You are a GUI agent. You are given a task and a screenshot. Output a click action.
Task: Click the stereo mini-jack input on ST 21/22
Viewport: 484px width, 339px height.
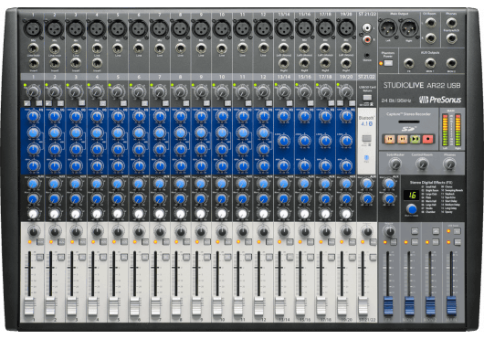[x=367, y=56]
